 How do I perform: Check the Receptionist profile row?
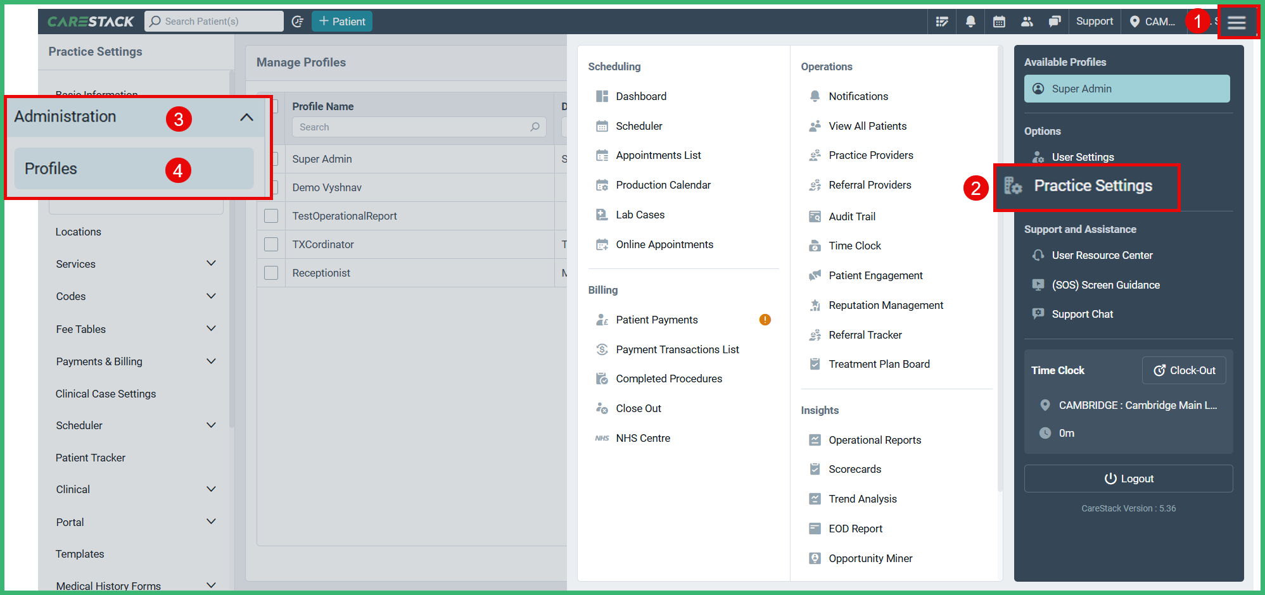pyautogui.click(x=271, y=272)
